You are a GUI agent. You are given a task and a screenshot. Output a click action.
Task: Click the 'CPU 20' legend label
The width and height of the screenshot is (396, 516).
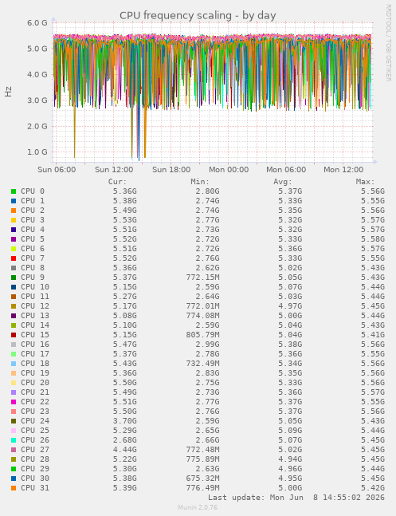(35, 383)
